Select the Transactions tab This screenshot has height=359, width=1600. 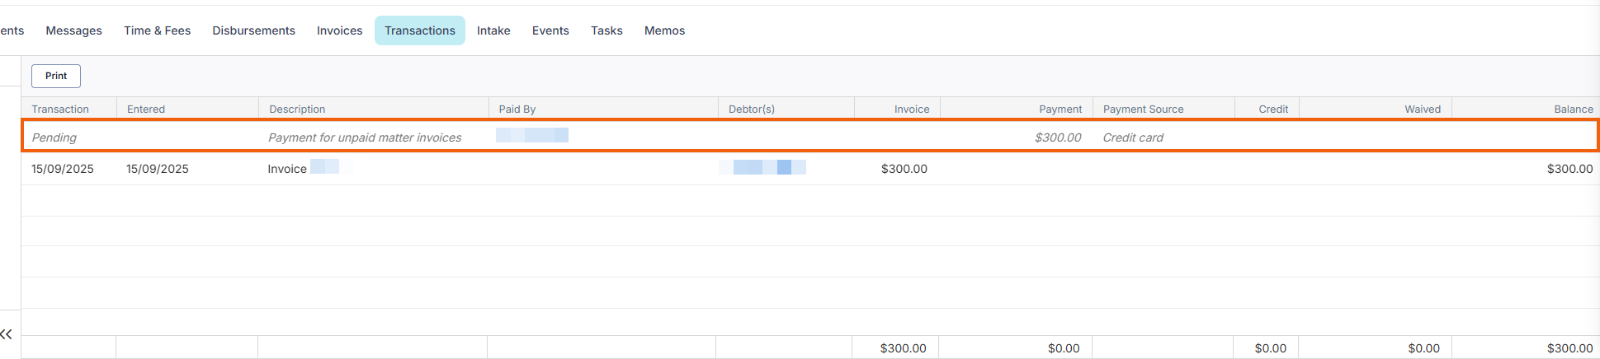click(419, 30)
